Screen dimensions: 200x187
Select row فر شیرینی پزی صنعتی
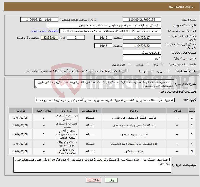pos(102,134)
